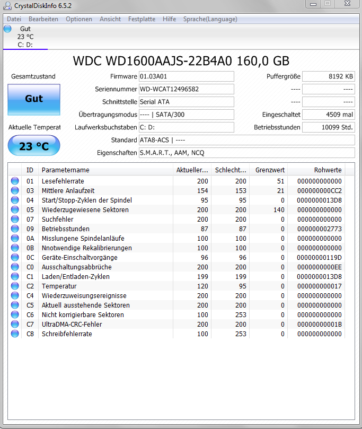Click the ID column header
362x429 pixels.
[30, 170]
